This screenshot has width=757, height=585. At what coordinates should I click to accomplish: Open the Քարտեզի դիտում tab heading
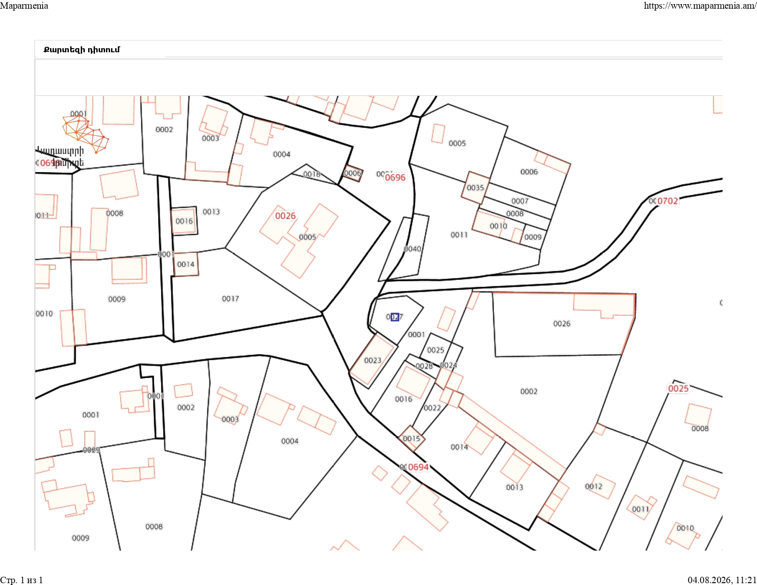(82, 50)
